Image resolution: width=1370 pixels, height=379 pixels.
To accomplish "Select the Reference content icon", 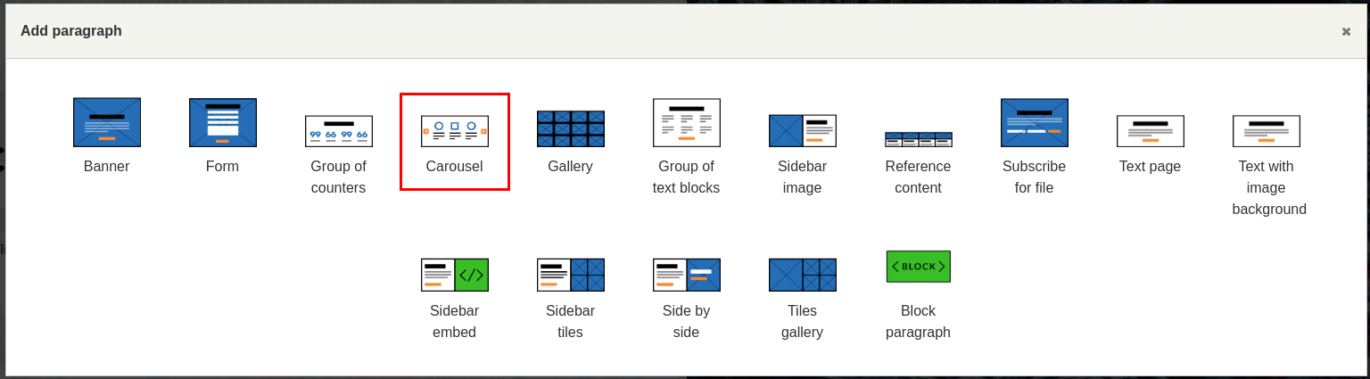I will (919, 139).
